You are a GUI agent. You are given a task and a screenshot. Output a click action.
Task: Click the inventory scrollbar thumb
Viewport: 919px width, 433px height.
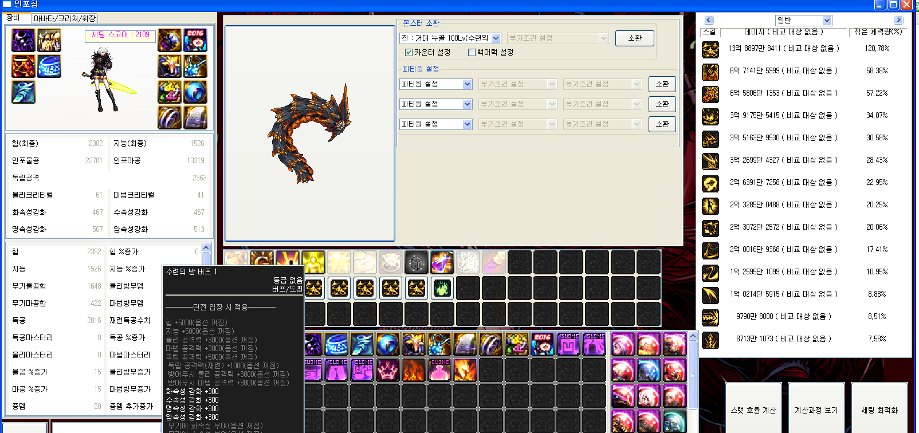693,375
